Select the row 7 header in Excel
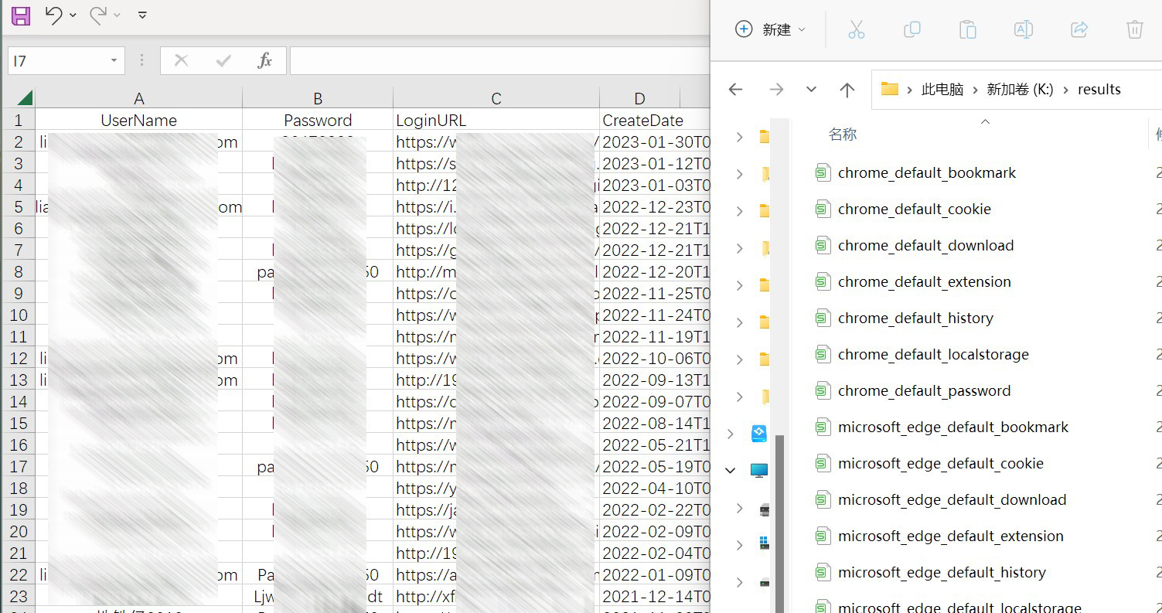Image resolution: width=1162 pixels, height=613 pixels. 19,250
